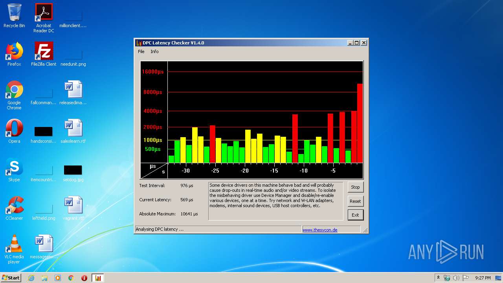The image size is (503, 283).
Task: Click the 9:27 PM taskbar clock
Action: click(x=483, y=278)
